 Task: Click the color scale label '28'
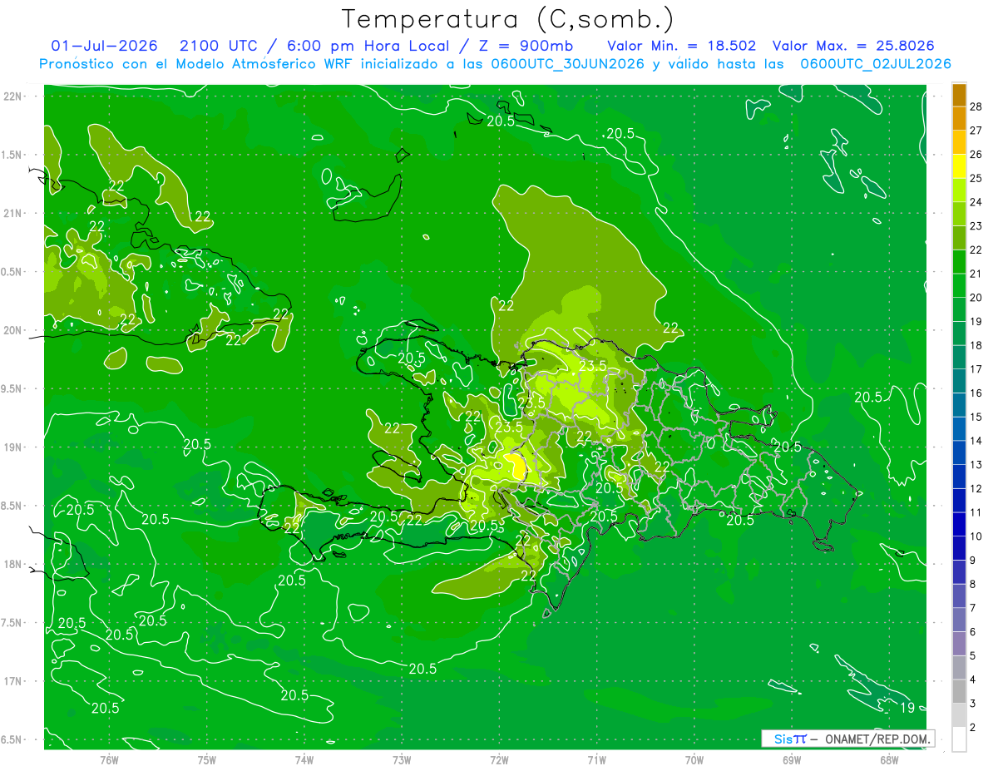(977, 106)
